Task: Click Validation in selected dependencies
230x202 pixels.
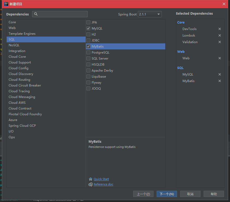Action: (x=190, y=42)
